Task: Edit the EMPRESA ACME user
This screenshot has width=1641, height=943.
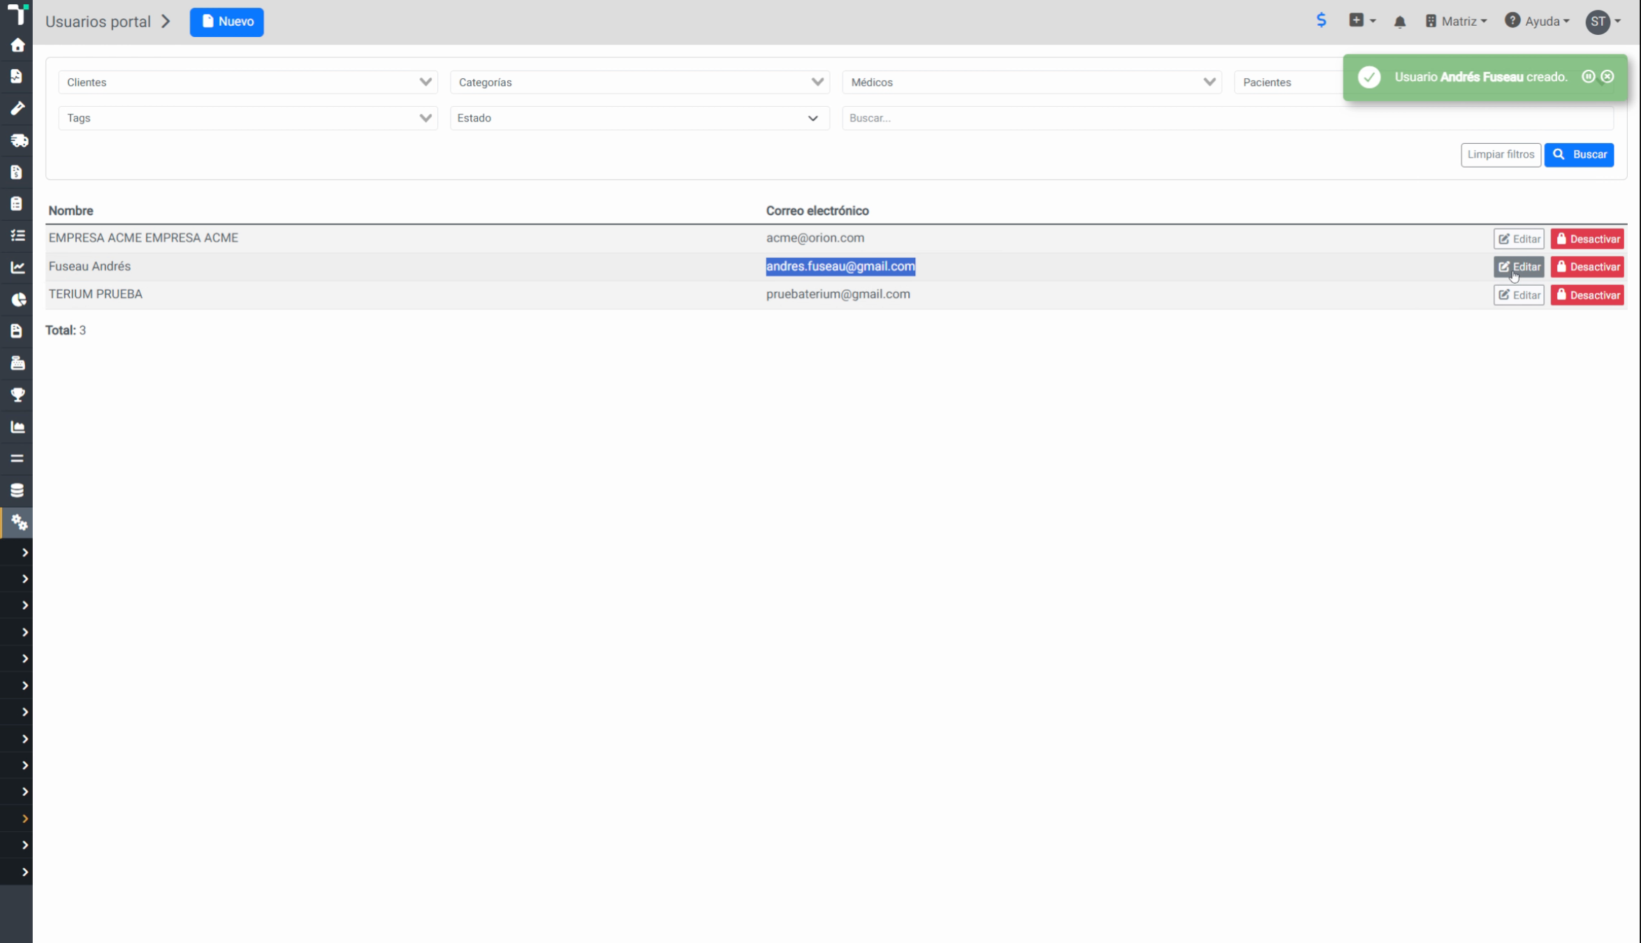Action: (x=1519, y=239)
